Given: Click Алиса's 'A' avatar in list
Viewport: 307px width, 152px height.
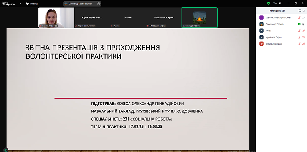Looking at the screenshot, I should (x=261, y=31).
